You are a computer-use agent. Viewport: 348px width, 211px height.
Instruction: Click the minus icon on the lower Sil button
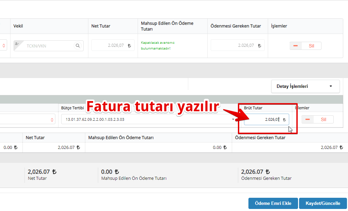307,119
